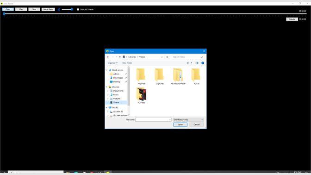Click the Libraries breadcrumb in address bar
The width and height of the screenshot is (311, 175).
132,57
